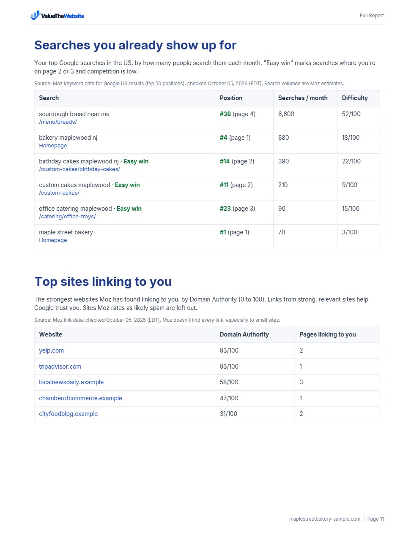Screen dimensions: 414x535
Task: Open the /custom-cakes/ page link
Action: pos(59,193)
